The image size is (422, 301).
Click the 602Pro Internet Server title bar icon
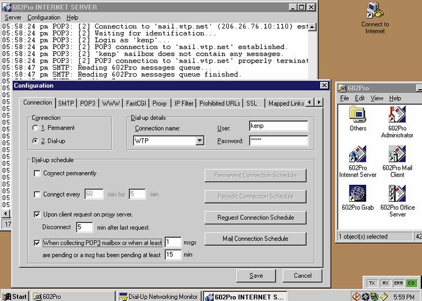[x=6, y=7]
